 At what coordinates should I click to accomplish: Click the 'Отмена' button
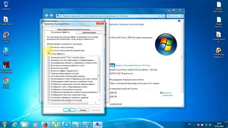[83, 110]
